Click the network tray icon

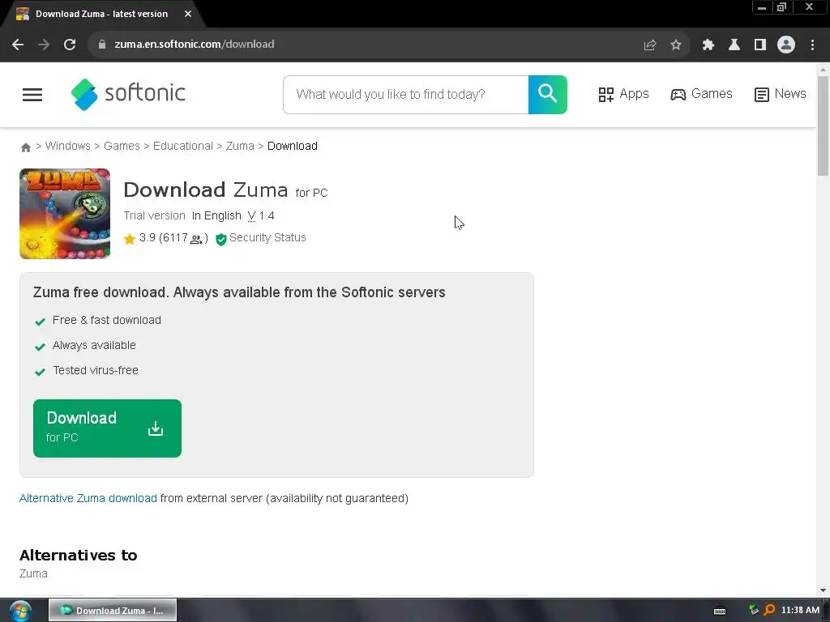tap(754, 610)
